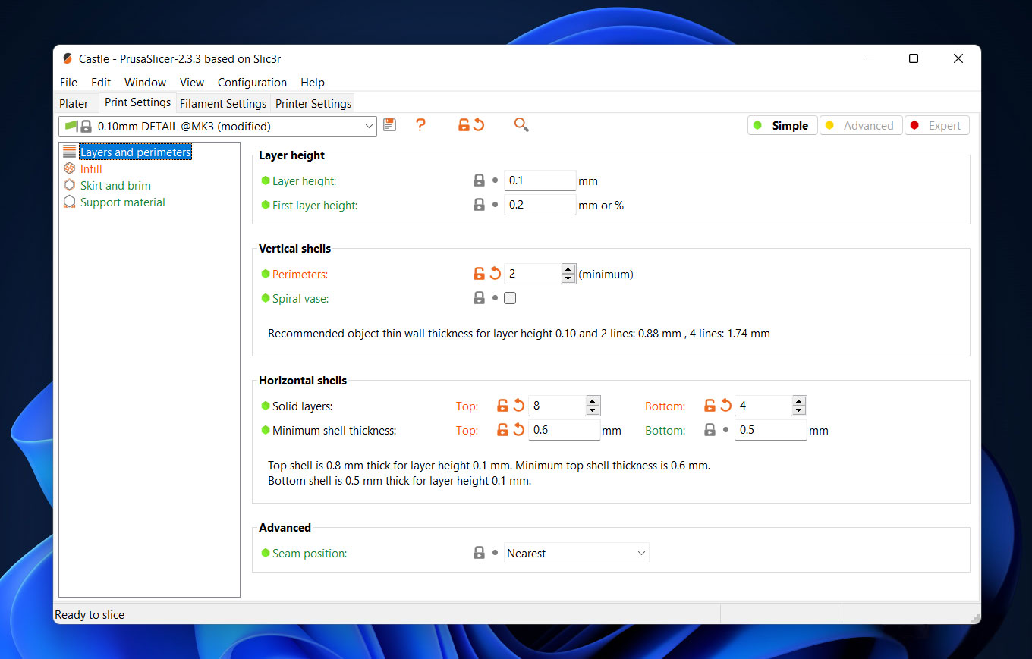Reset Perimeters value with its undo arrow
The image size is (1032, 659).
495,274
